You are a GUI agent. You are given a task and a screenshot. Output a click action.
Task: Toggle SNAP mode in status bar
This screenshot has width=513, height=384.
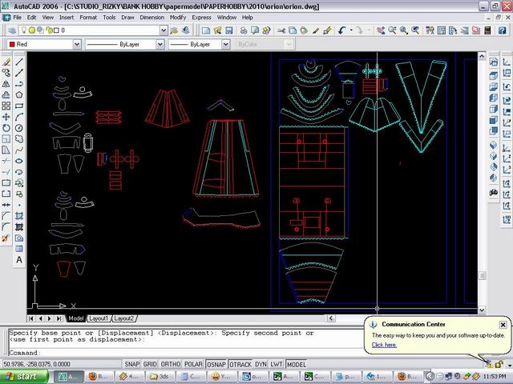coord(131,364)
